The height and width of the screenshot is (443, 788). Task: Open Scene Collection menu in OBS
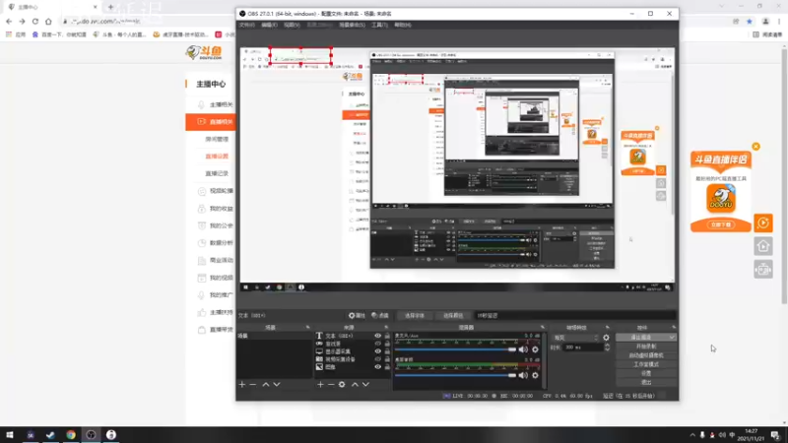coord(352,26)
